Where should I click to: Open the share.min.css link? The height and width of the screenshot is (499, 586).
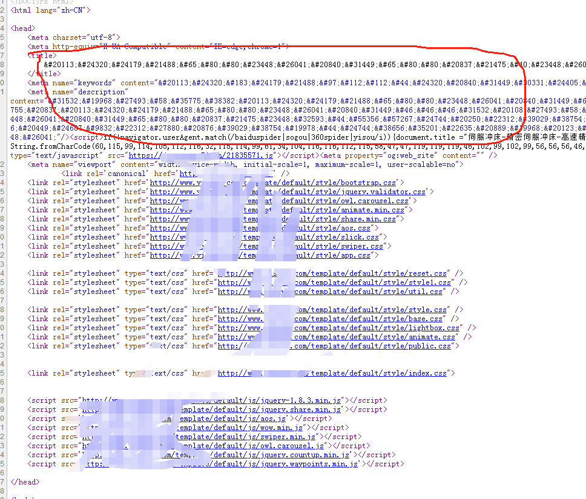click(273, 219)
